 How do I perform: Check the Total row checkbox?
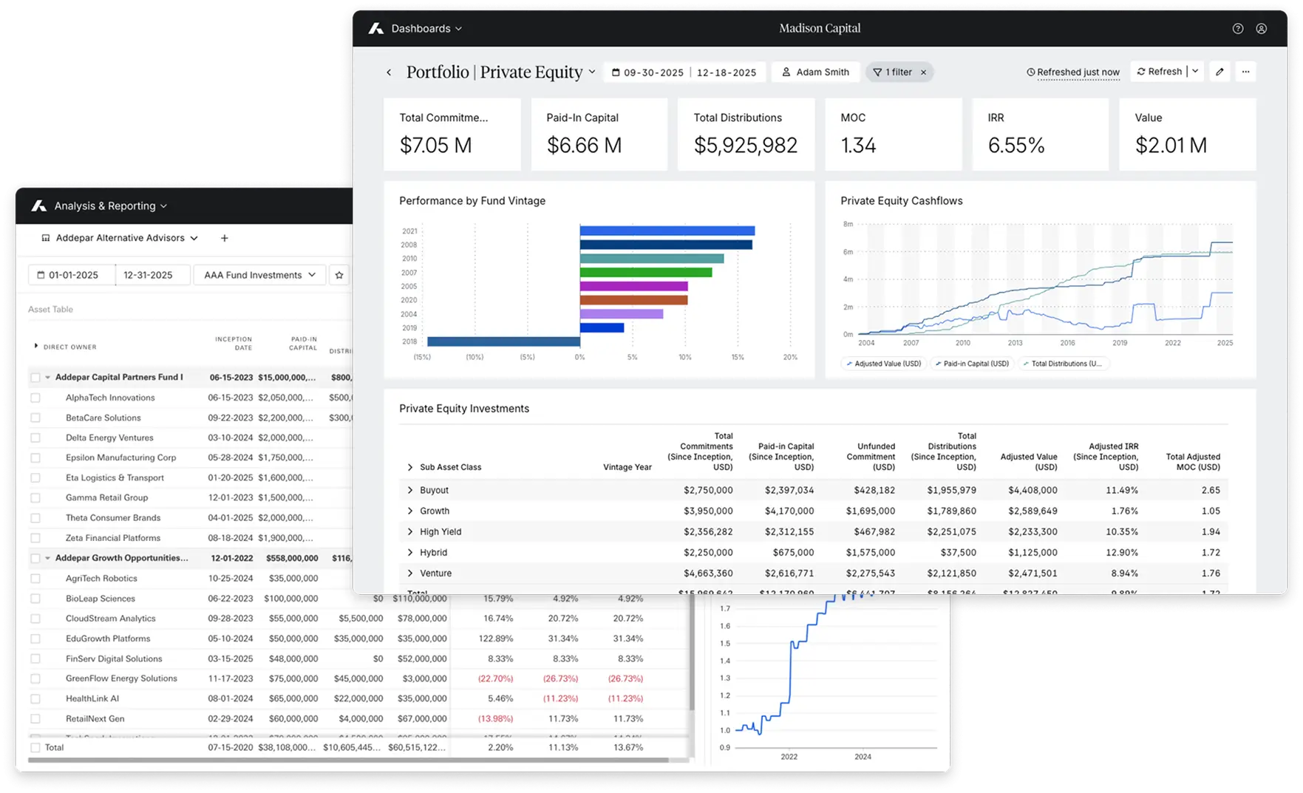pos(35,747)
